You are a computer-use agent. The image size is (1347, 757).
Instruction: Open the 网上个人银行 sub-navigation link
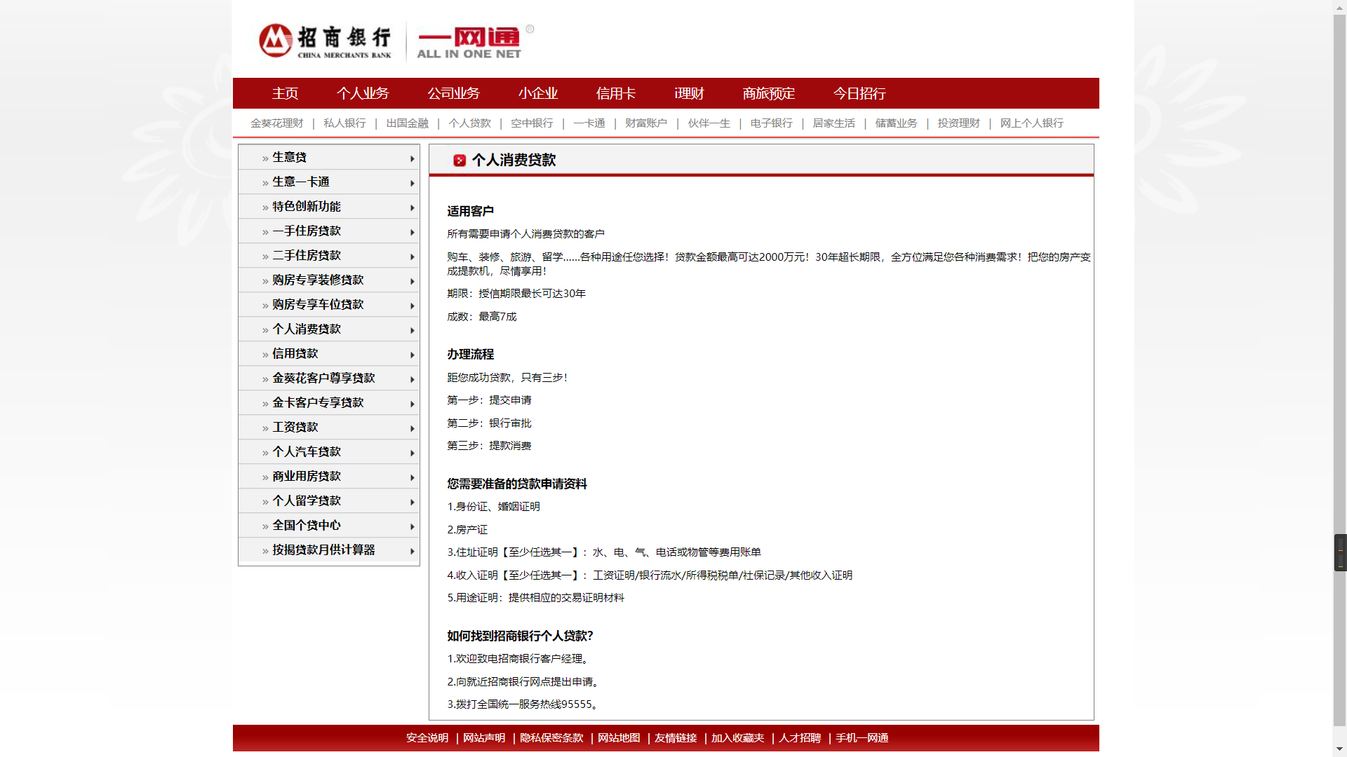pos(1031,123)
